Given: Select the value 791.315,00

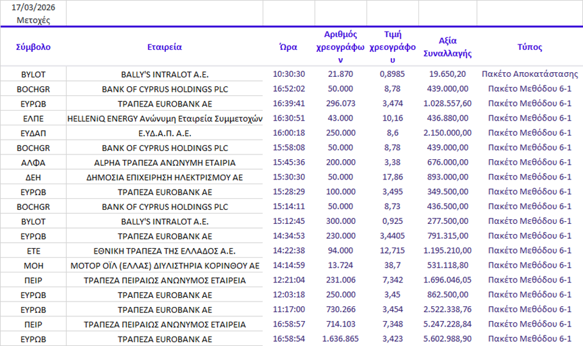Looking at the screenshot, I should [x=447, y=235].
